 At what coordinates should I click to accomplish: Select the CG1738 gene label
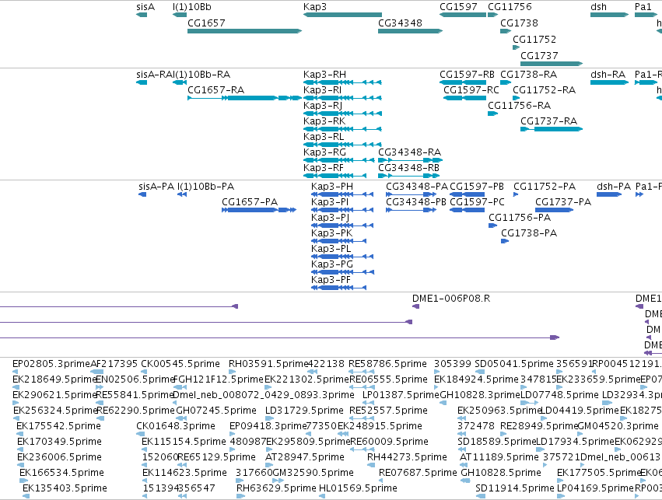pos(520,23)
